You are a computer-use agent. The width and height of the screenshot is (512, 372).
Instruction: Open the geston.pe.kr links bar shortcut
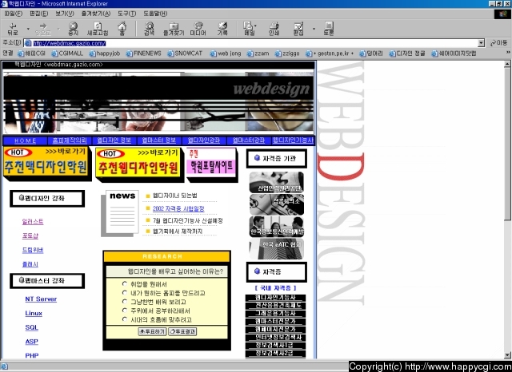330,53
